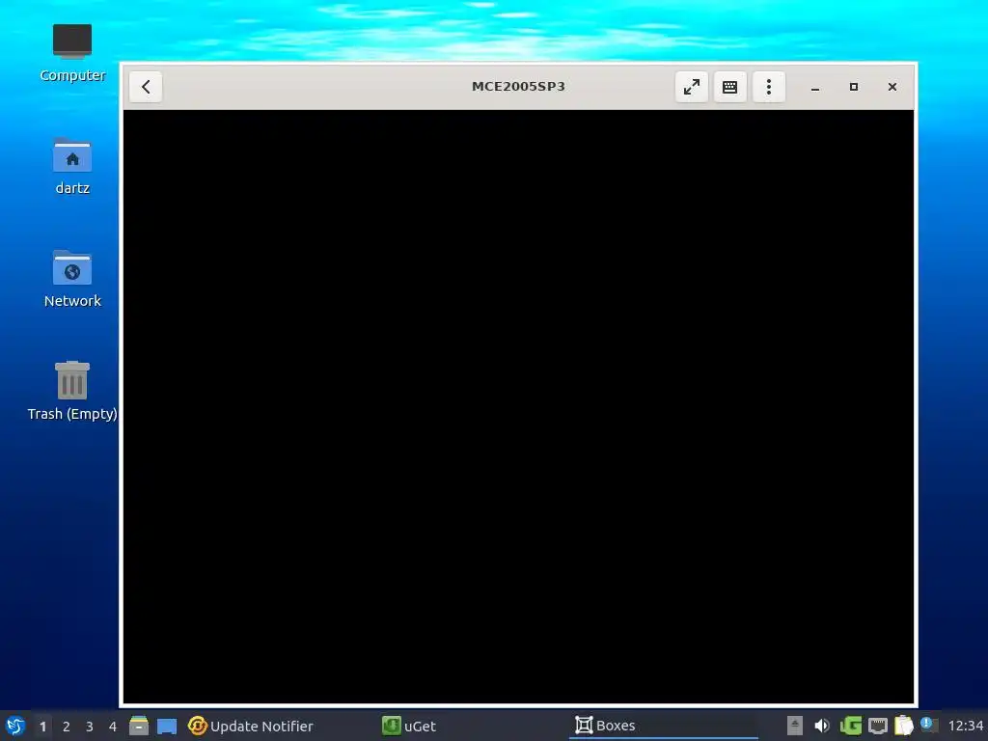Minimize the MCE2005SP3 window
This screenshot has height=741, width=988.
814,87
